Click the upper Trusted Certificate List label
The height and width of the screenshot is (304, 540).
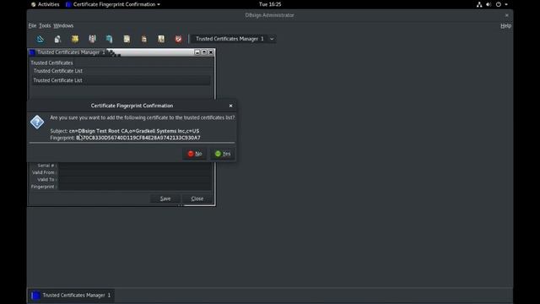coord(58,71)
